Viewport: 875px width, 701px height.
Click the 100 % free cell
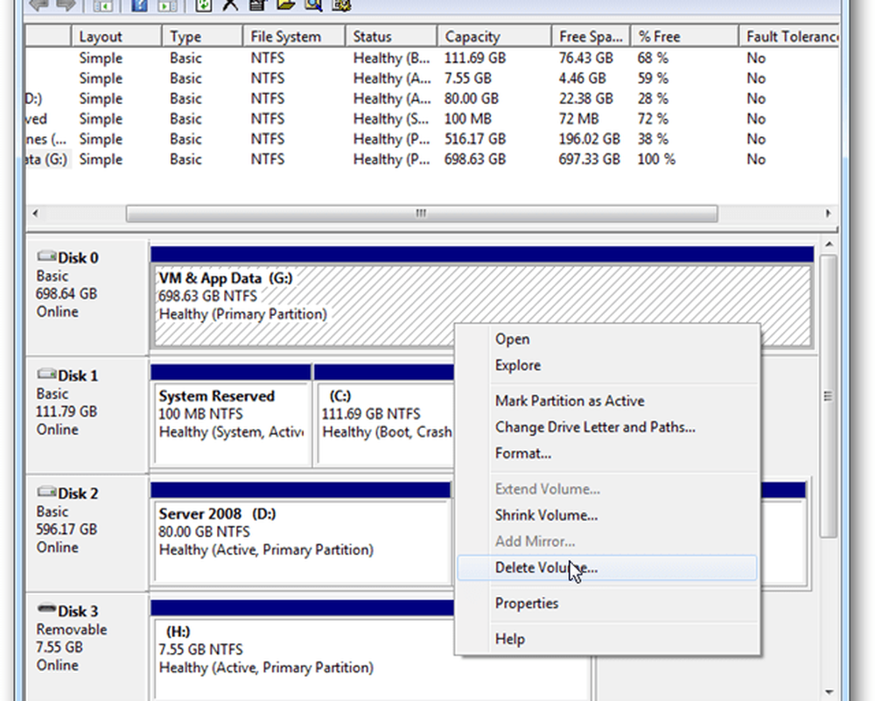tap(656, 159)
